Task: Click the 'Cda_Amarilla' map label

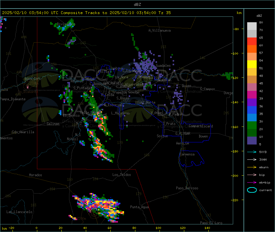Action: (x=23, y=132)
